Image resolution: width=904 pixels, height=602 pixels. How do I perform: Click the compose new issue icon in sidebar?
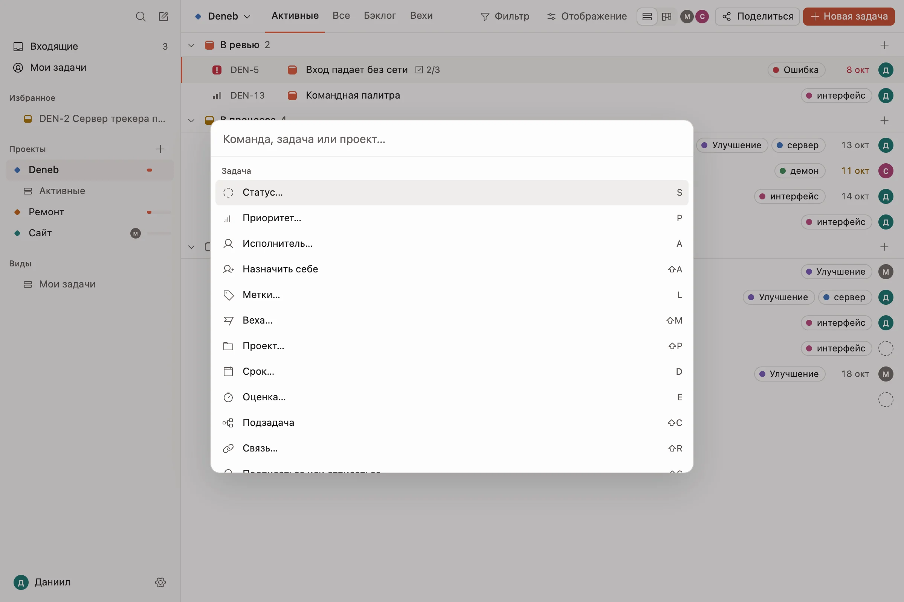[163, 17]
